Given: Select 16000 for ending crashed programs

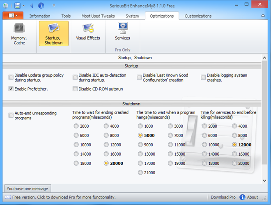Looking at the screenshot, I should (x=106, y=154).
